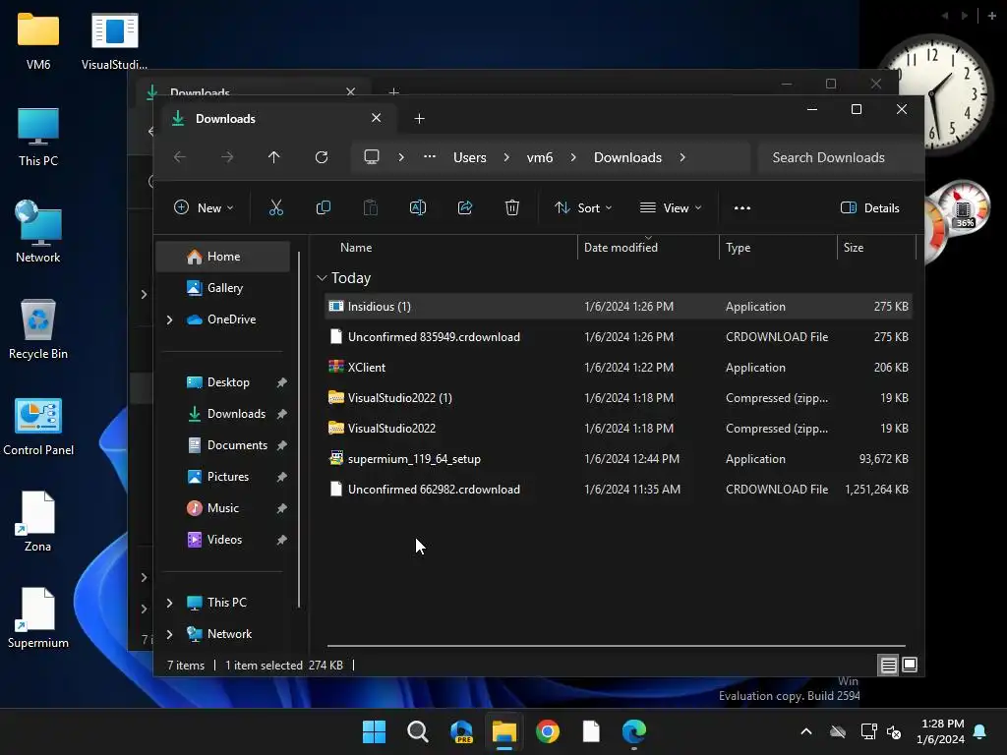Click chevron after Downloads in address bar
1007x755 pixels.
(682, 157)
